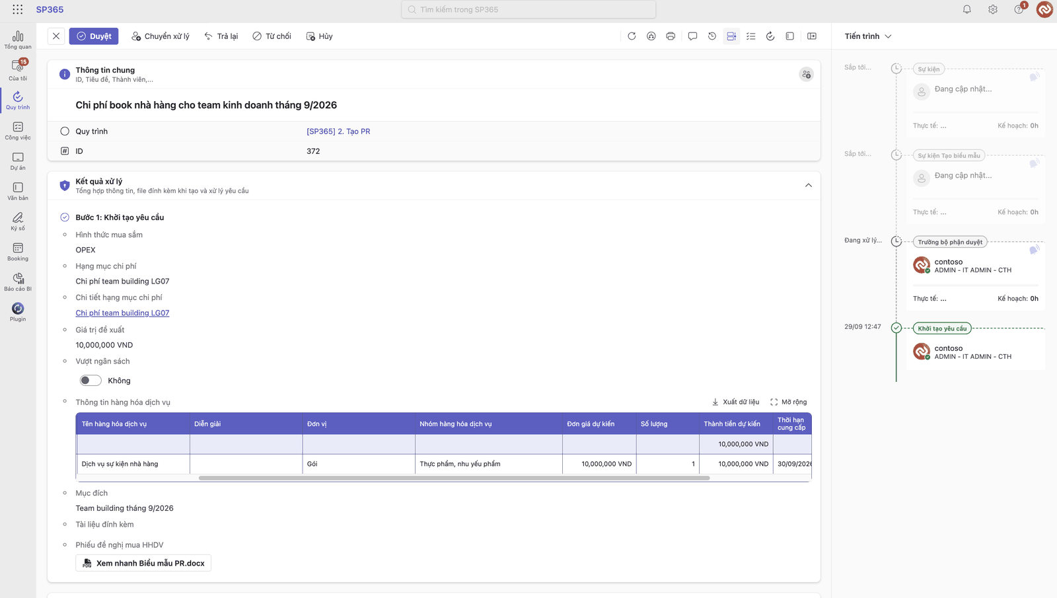Open Booking in the sidebar
The width and height of the screenshot is (1057, 598).
18,252
